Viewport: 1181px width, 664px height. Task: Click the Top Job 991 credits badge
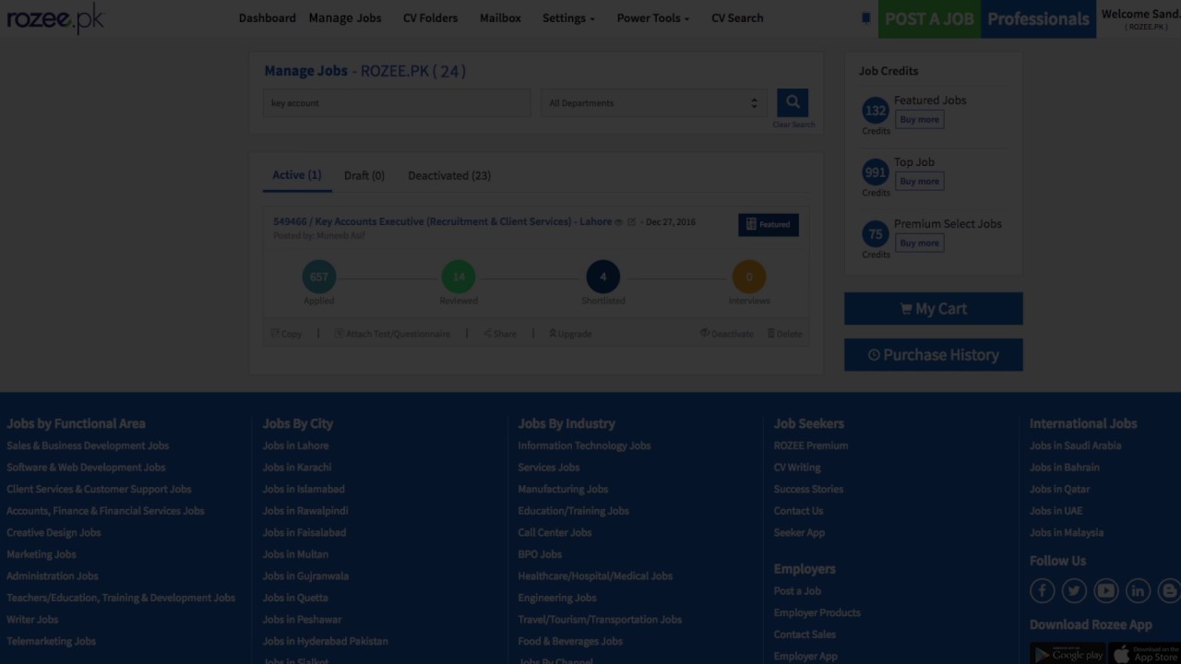point(876,172)
